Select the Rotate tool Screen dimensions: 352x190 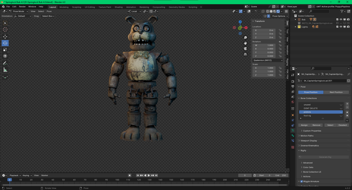tap(5, 43)
